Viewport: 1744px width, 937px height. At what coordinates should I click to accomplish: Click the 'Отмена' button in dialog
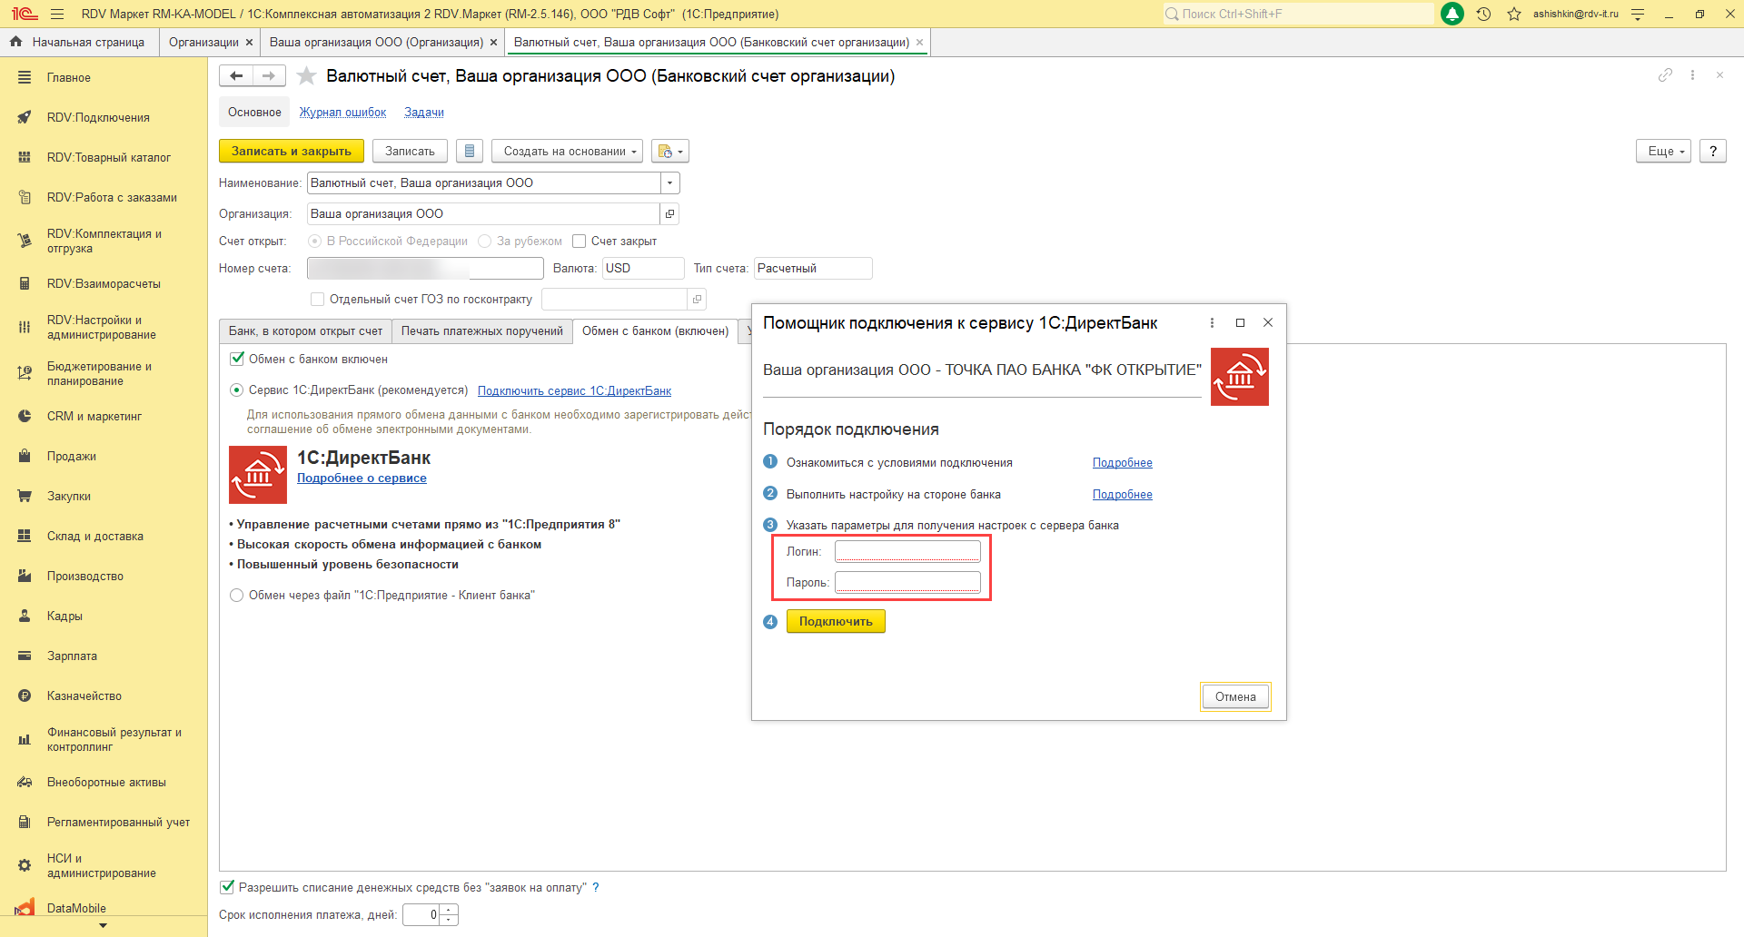[x=1234, y=696]
